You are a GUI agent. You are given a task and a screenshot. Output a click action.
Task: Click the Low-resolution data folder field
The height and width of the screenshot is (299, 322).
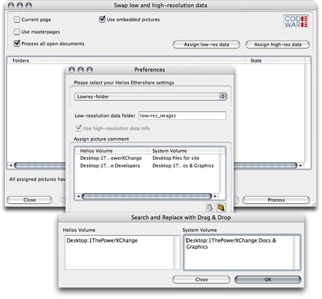[182, 115]
